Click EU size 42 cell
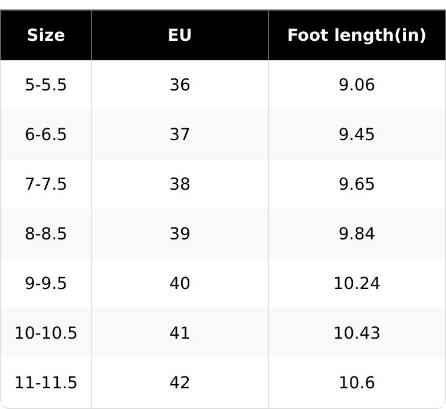This screenshot has height=409, width=446. pos(180,383)
